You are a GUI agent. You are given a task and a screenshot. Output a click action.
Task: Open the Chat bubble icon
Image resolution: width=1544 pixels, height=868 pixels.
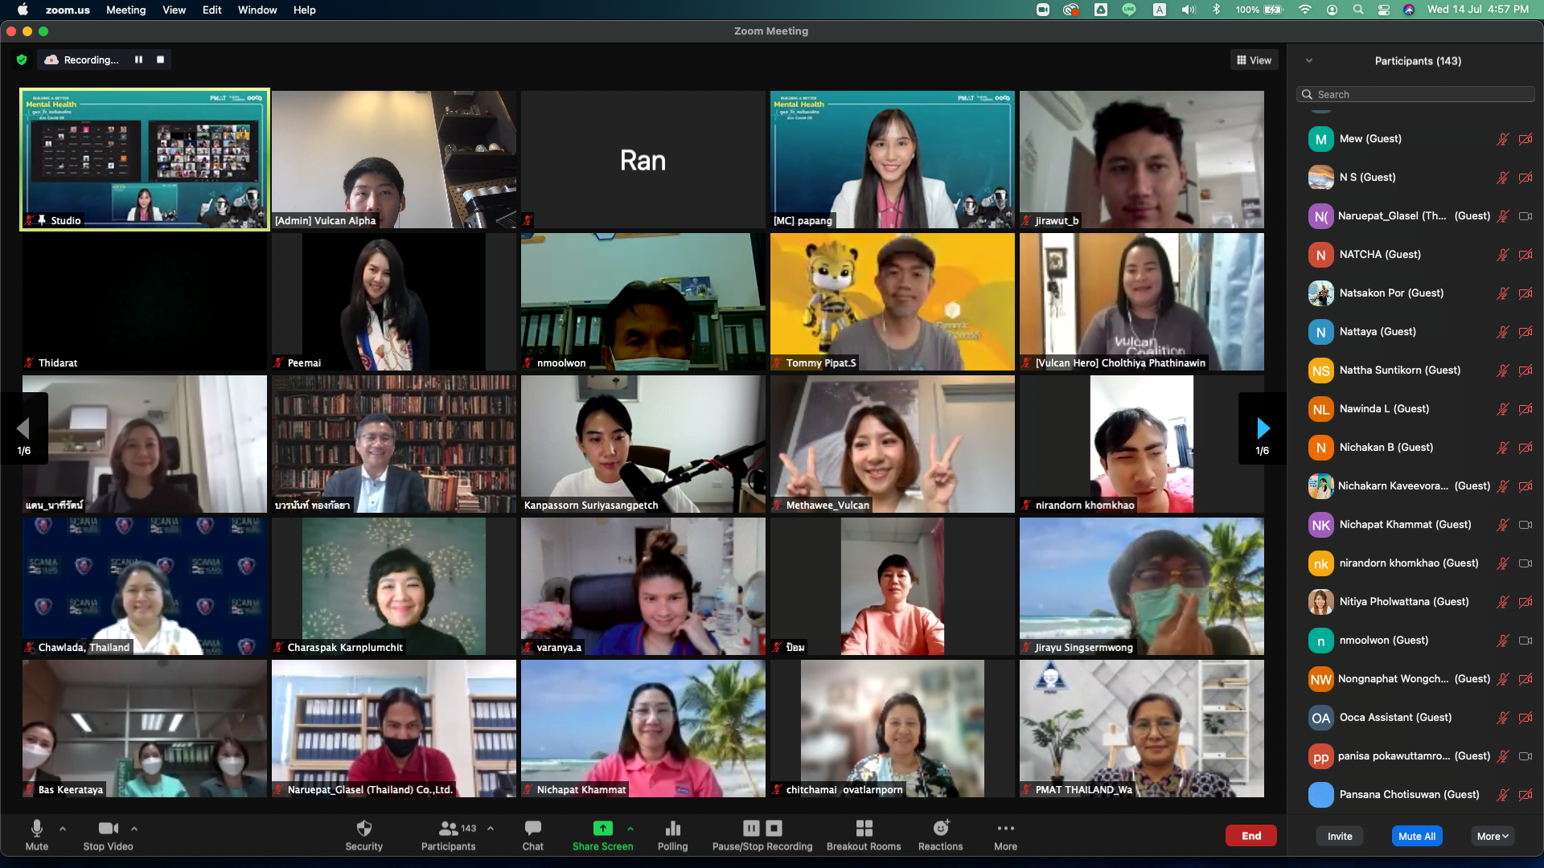click(x=532, y=828)
